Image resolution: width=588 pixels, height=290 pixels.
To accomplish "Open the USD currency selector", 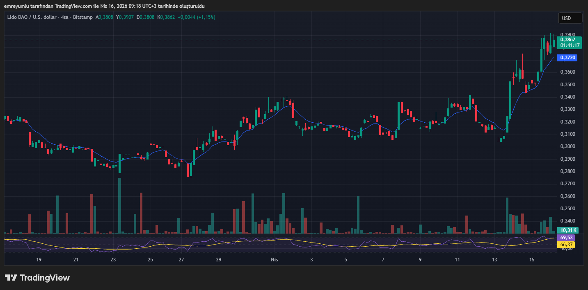I will [x=570, y=18].
